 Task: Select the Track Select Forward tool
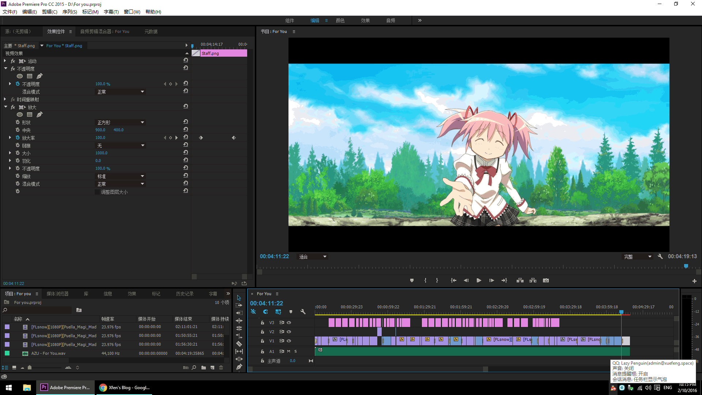[239, 305]
